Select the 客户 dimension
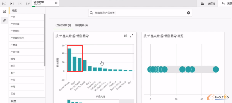Image resolution: width=232 pixels, height=103 pixels. click(27, 73)
